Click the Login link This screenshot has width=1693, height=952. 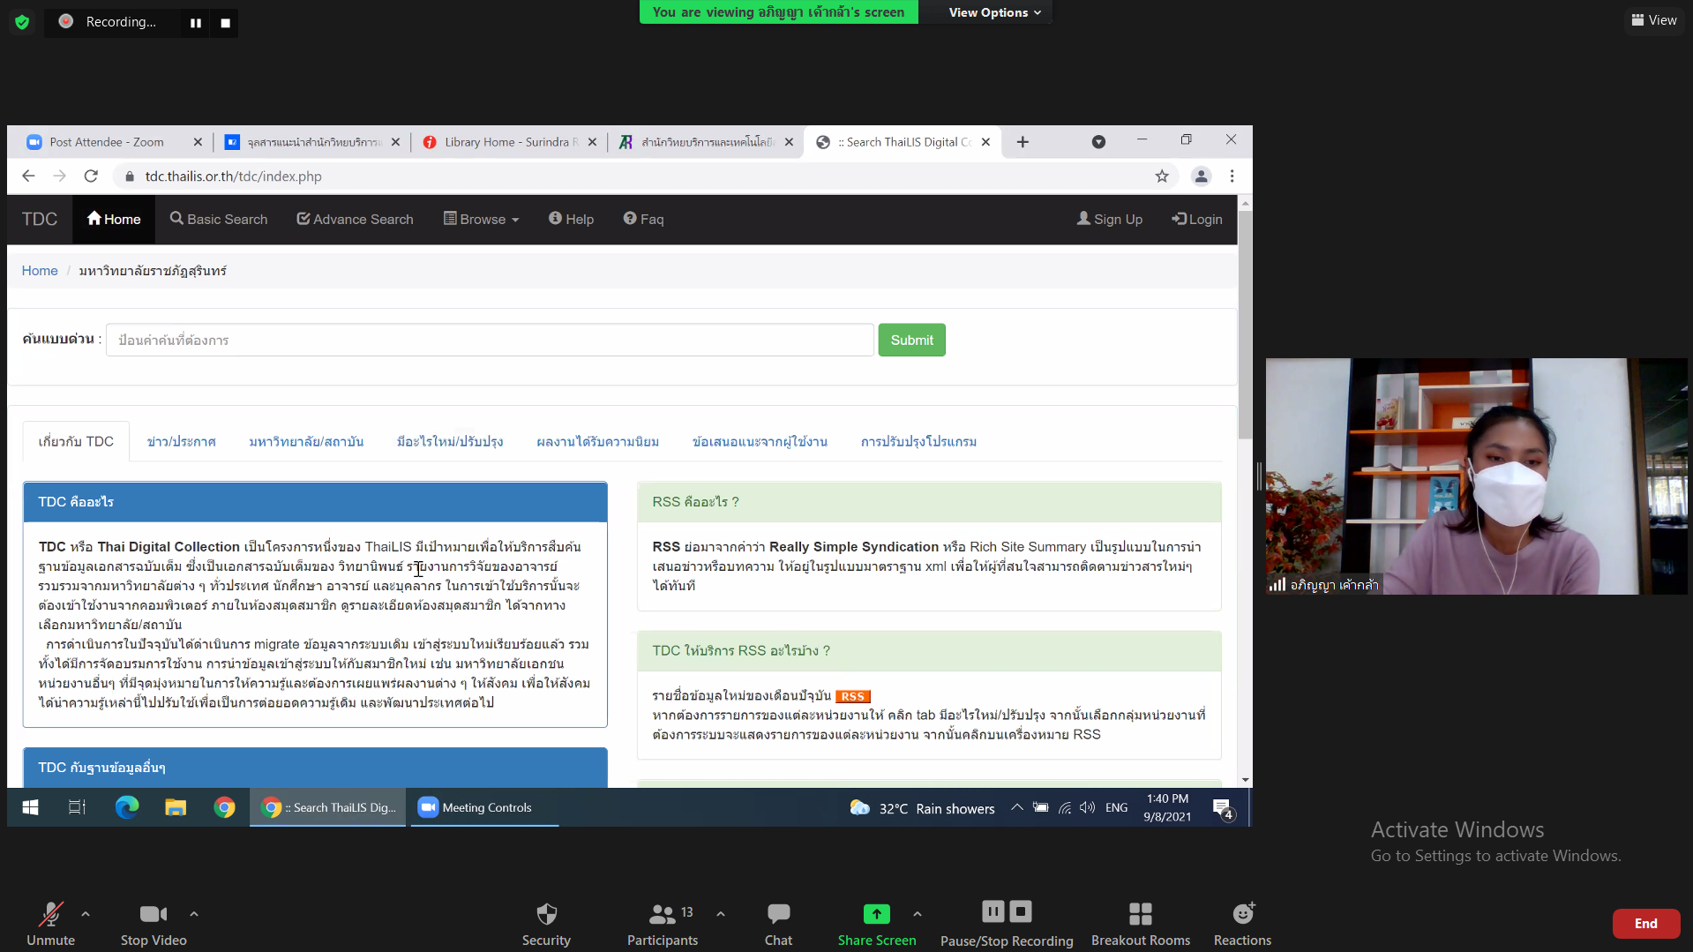(x=1197, y=219)
